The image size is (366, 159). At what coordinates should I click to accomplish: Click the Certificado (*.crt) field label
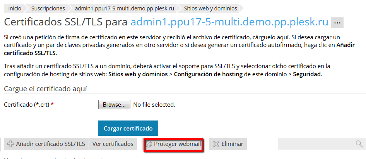26,104
